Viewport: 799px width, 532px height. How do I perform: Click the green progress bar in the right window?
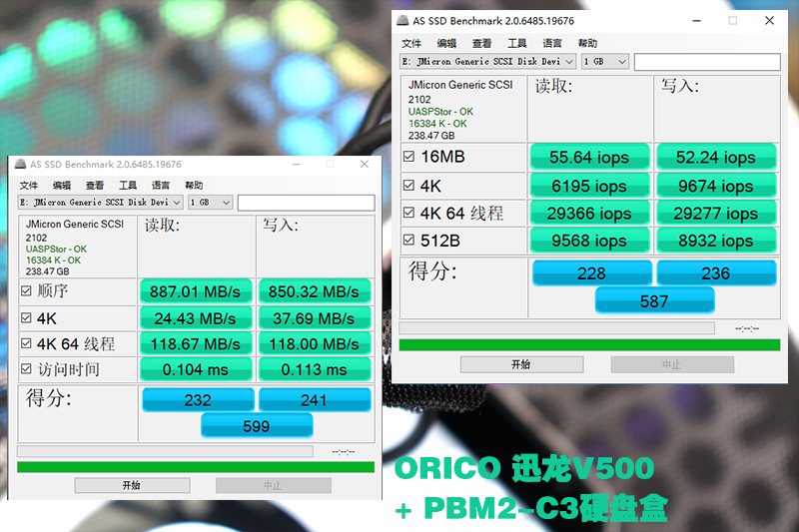pyautogui.click(x=589, y=345)
